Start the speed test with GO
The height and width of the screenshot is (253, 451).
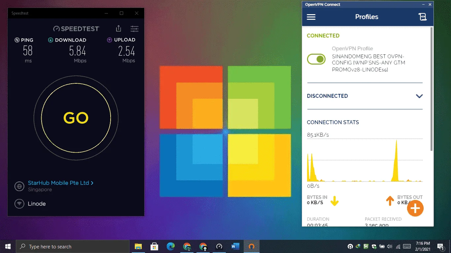tap(76, 118)
